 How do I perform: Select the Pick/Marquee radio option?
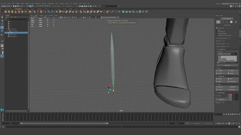click(x=217, y=28)
